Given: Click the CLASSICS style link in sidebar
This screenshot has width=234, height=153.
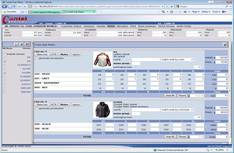Looking at the screenshot, I should pyautogui.click(x=24, y=65).
